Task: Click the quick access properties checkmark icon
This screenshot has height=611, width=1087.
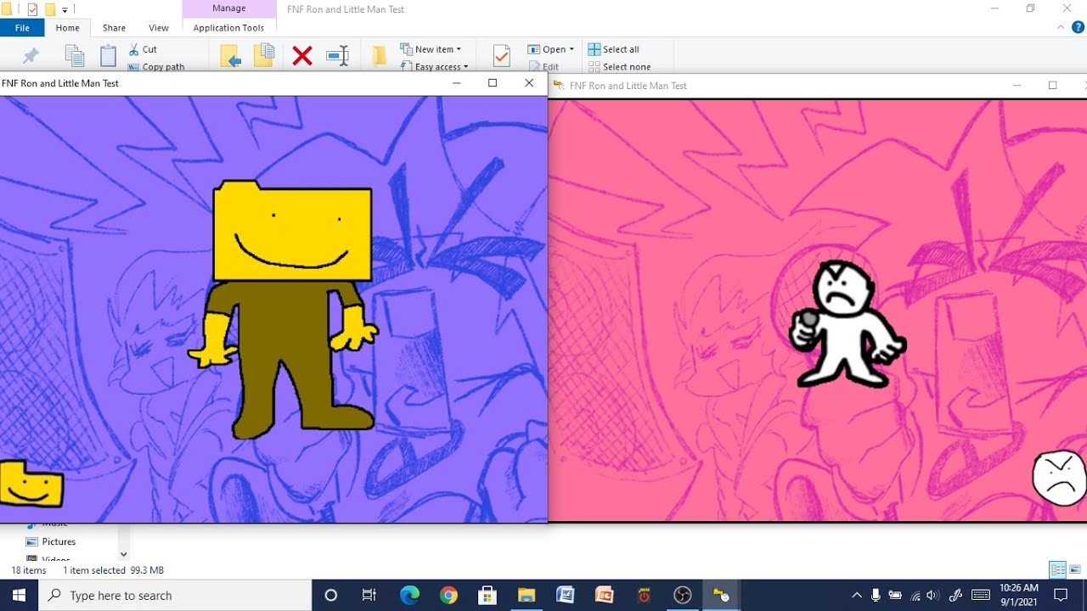Action: [33, 9]
